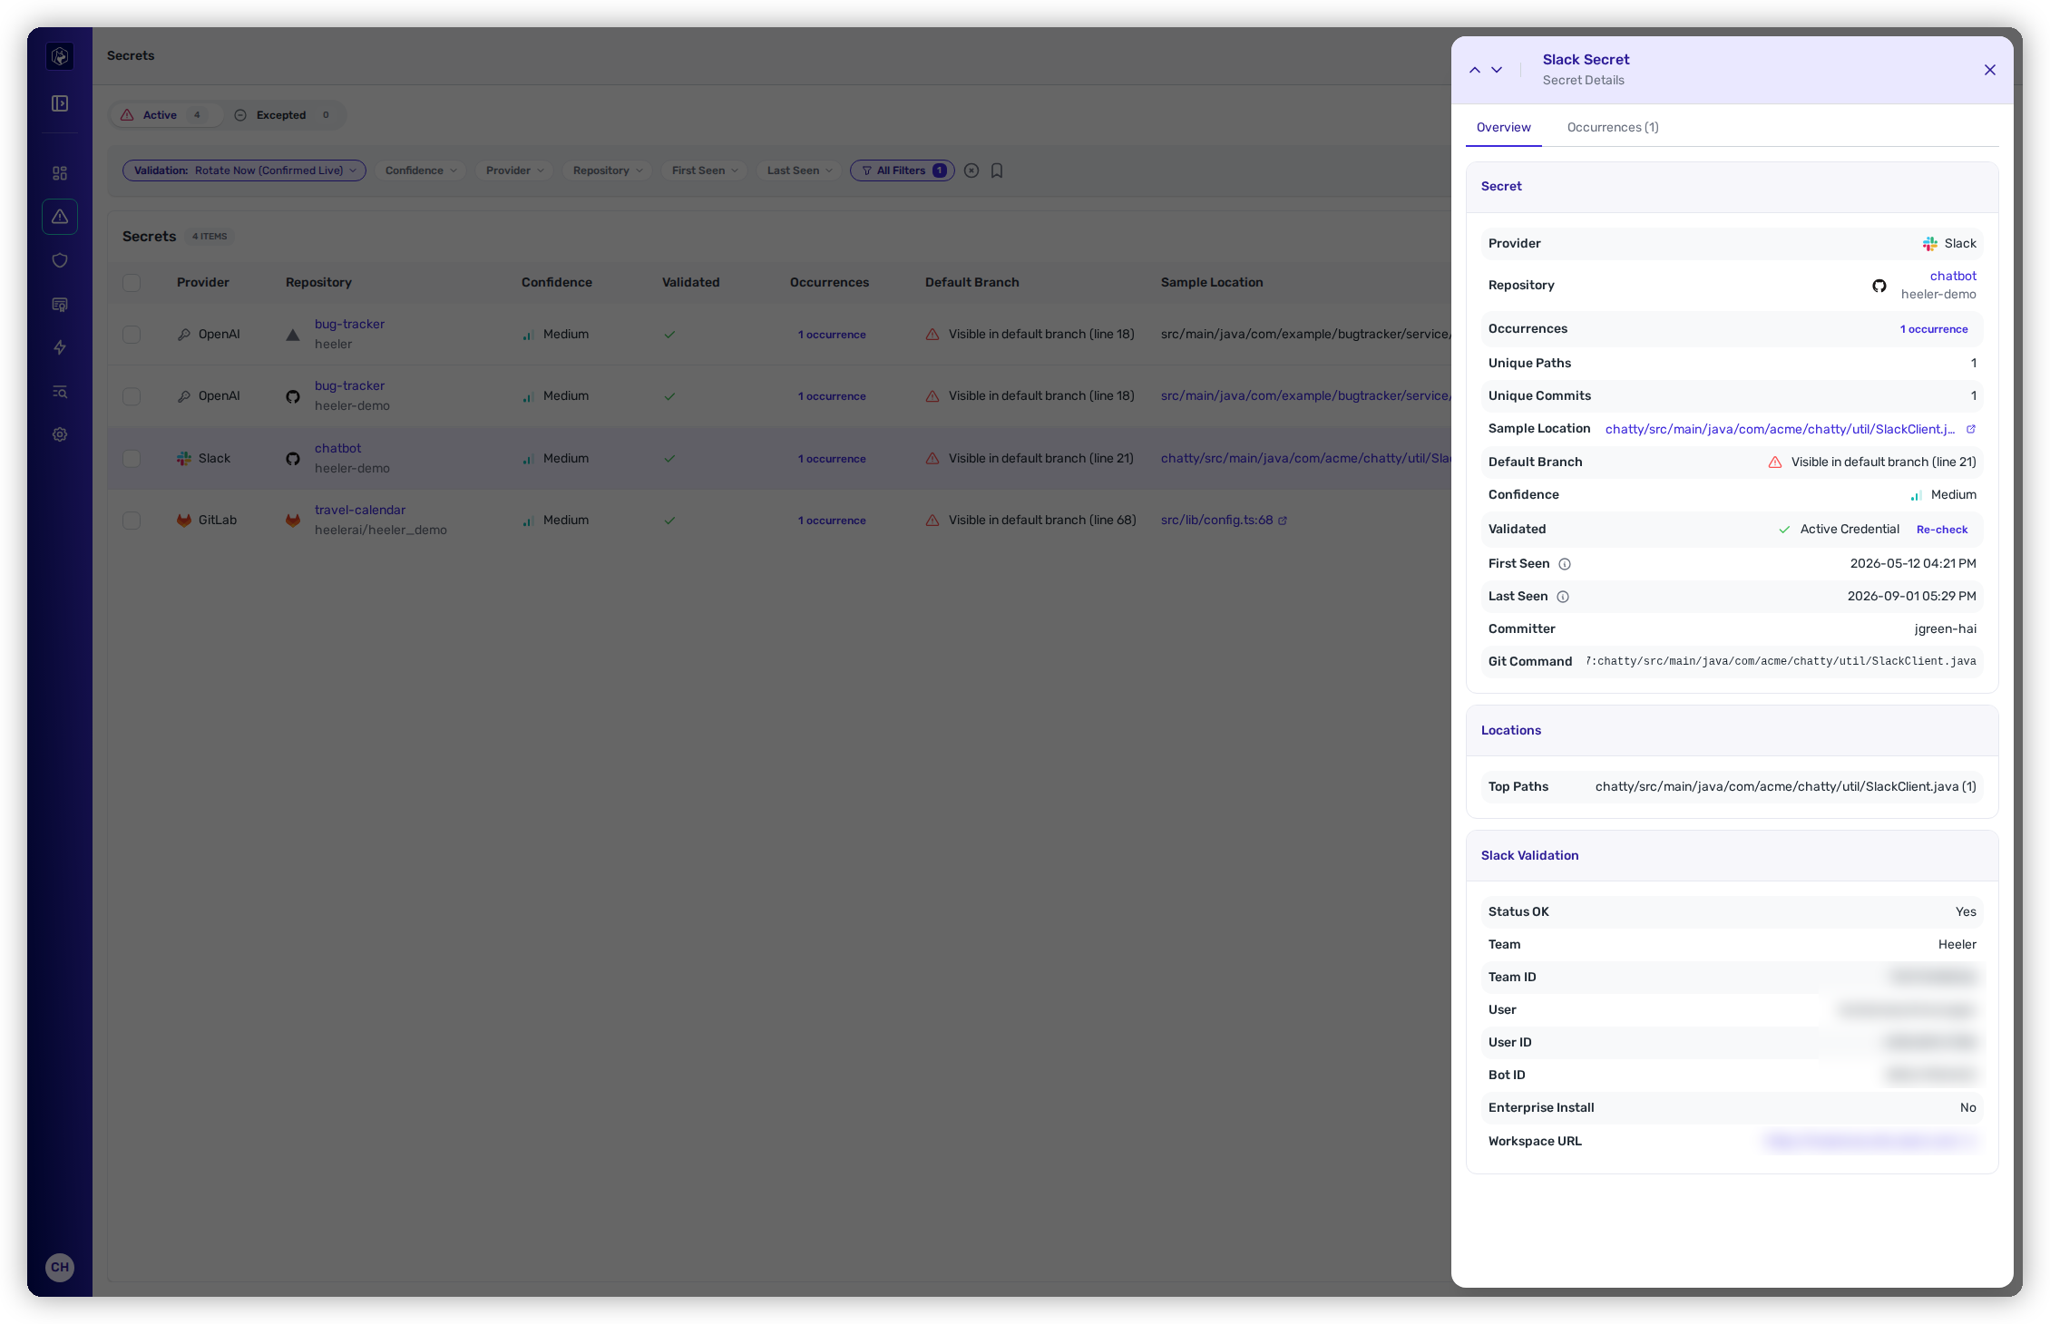Open travel-calendar repository link
This screenshot has height=1324, width=2050.
tap(360, 511)
